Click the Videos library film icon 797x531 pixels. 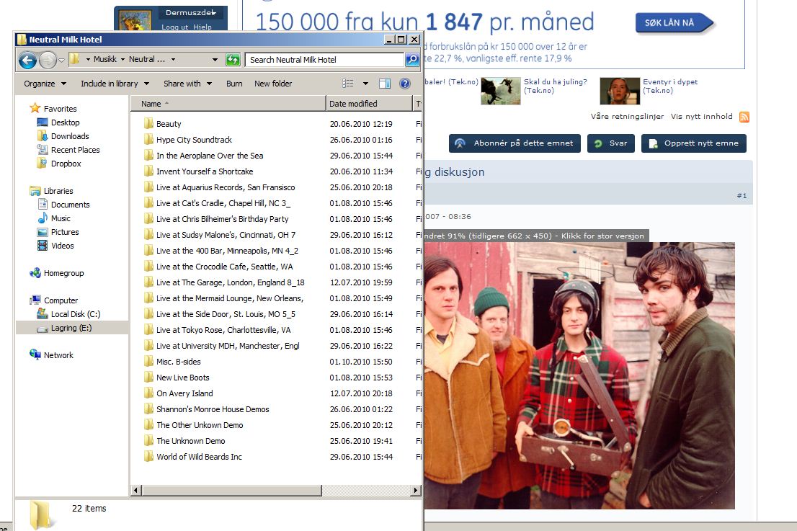[x=43, y=246]
